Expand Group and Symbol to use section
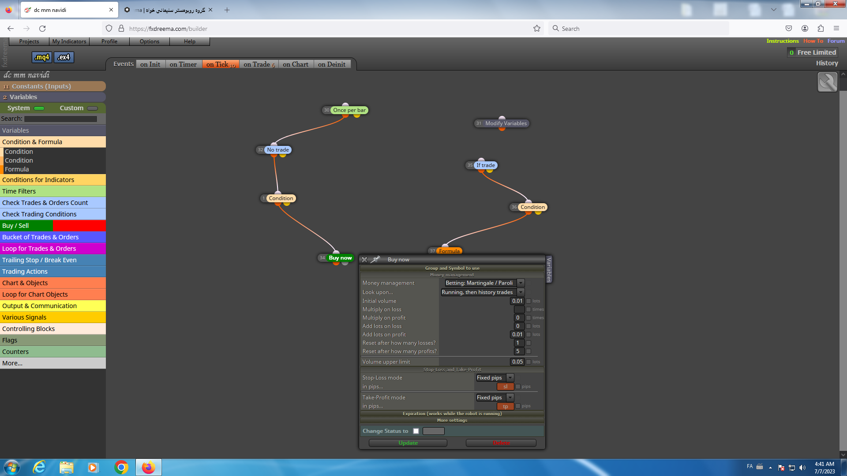This screenshot has width=847, height=476. [452, 268]
